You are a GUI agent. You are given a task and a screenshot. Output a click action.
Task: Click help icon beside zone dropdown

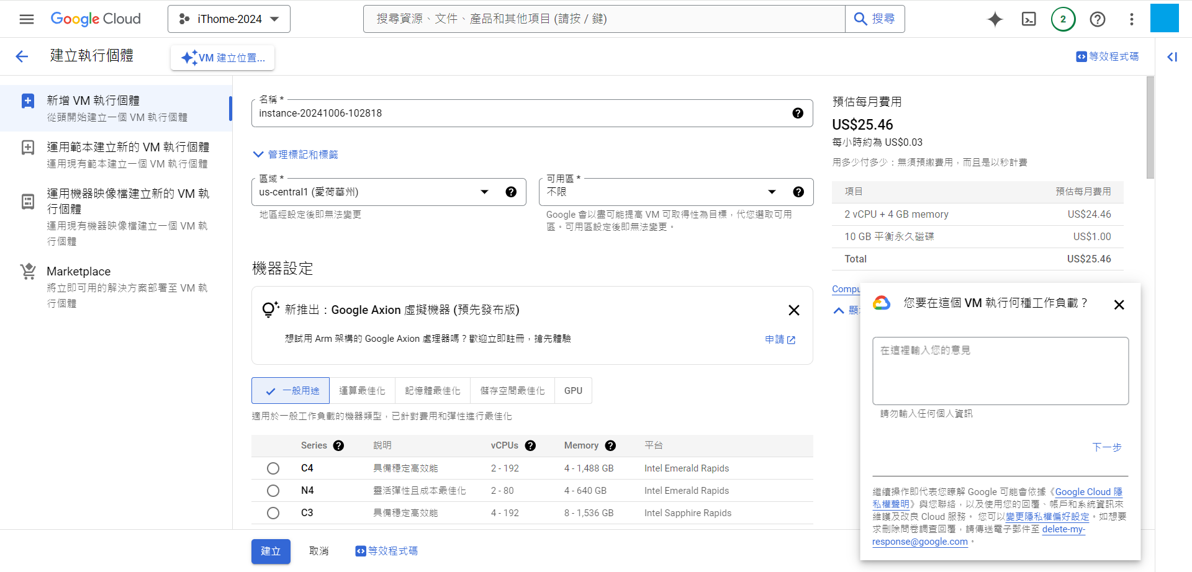798,192
